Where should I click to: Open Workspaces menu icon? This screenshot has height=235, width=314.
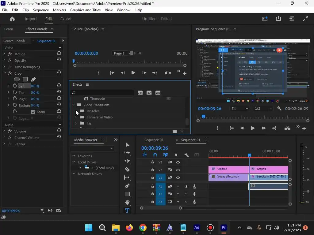(292, 19)
